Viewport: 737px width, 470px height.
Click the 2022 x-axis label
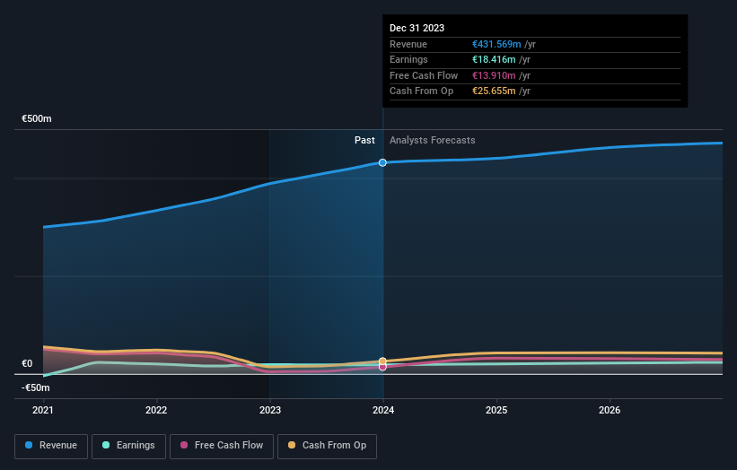tap(156, 410)
